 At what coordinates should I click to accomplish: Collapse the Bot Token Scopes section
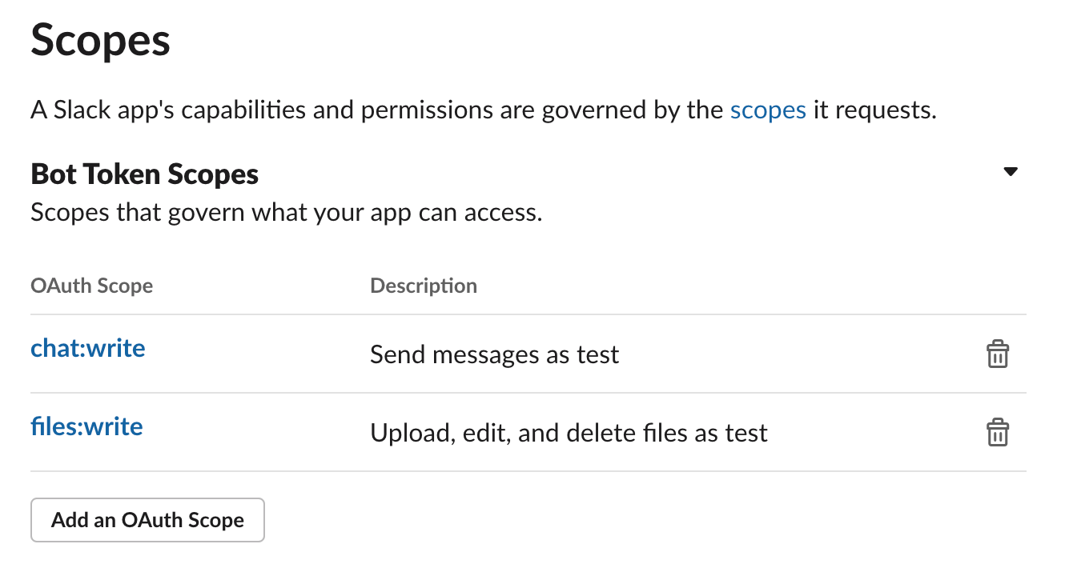click(x=1011, y=171)
